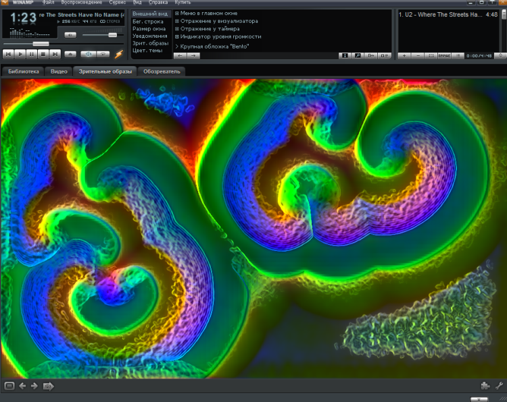Click the lightning bolt Winamp icon
The height and width of the screenshot is (402, 507).
119,54
